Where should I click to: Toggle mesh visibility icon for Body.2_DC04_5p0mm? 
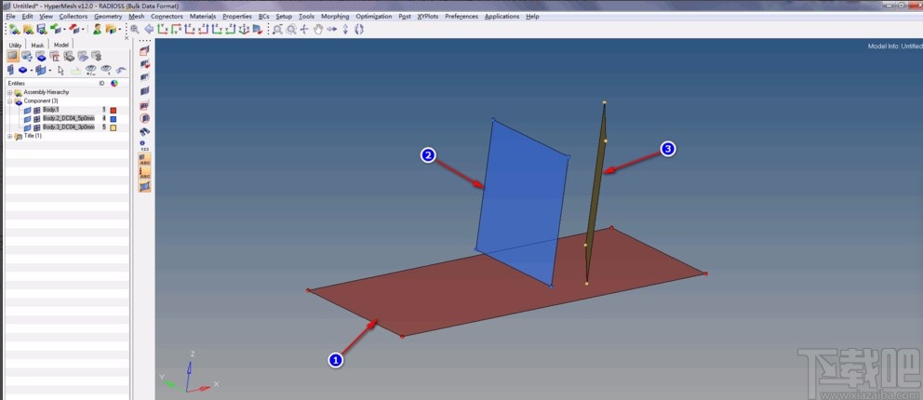click(x=37, y=118)
